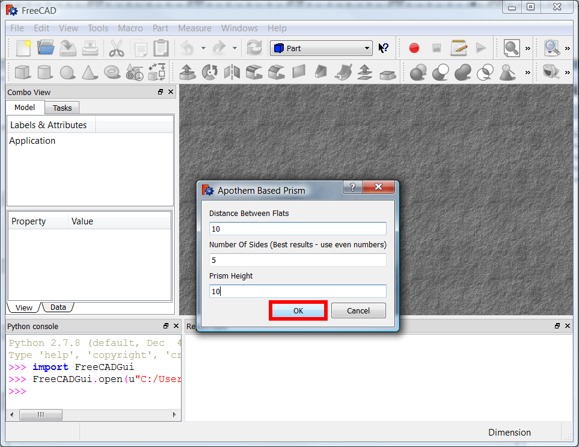Screen dimensions: 579x447
Task: Click the Mirror tool icon
Action: pyautogui.click(x=232, y=72)
